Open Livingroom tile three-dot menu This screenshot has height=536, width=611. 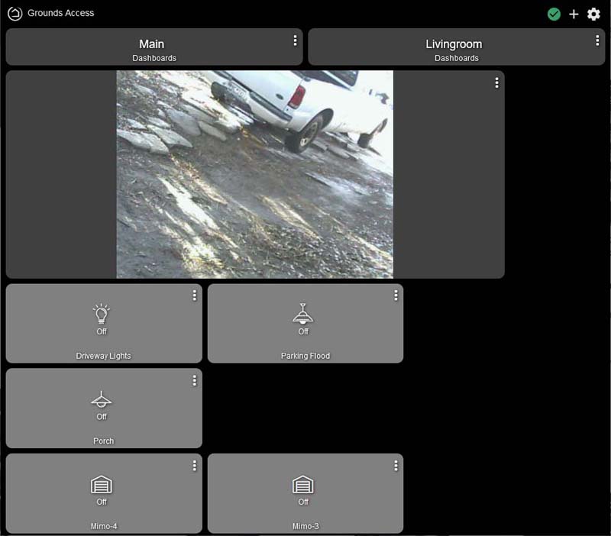(x=597, y=40)
